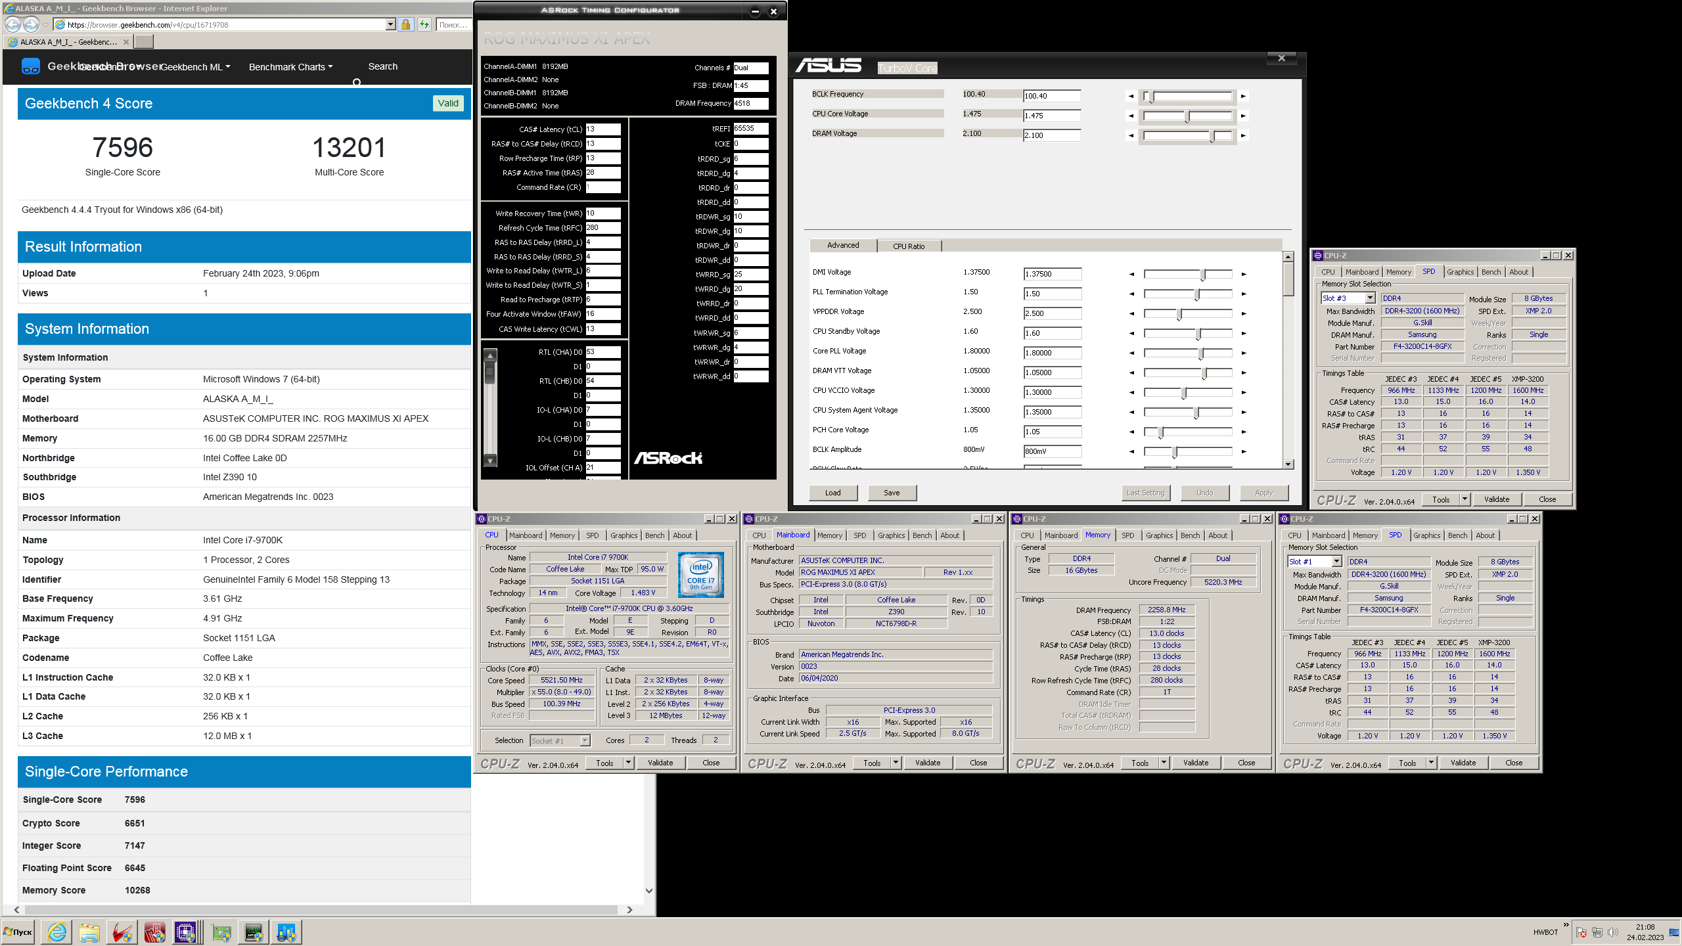Screen dimensions: 1682x946
Task: Click the CPU Core Voltage slider
Action: pos(1189,116)
